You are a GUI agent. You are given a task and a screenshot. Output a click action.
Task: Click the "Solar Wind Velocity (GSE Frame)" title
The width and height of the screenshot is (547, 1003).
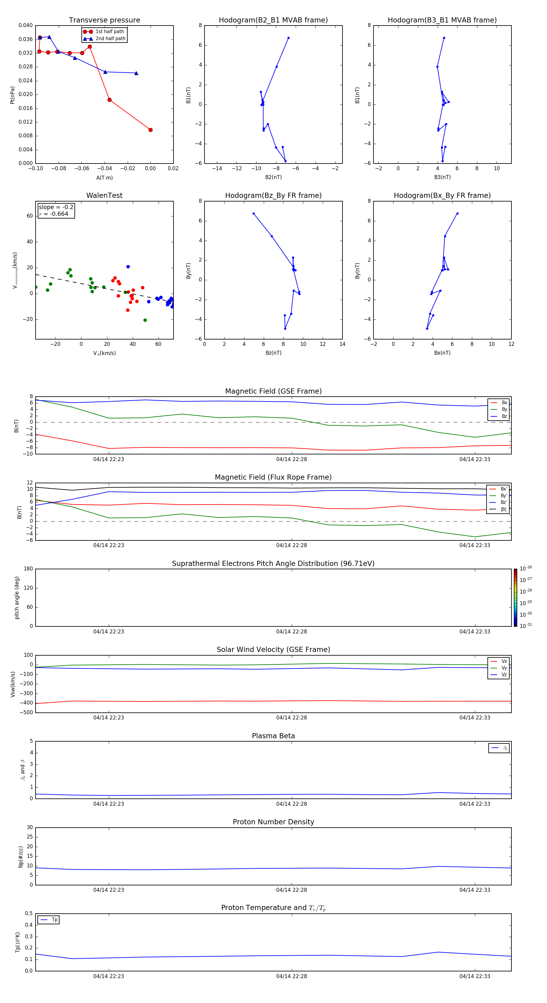[x=273, y=650]
